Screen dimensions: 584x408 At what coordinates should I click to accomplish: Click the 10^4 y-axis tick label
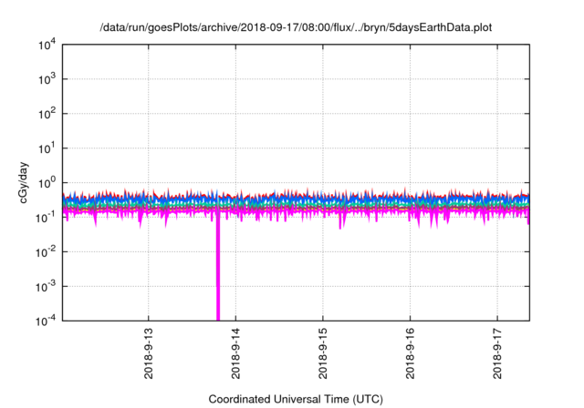[x=47, y=46]
